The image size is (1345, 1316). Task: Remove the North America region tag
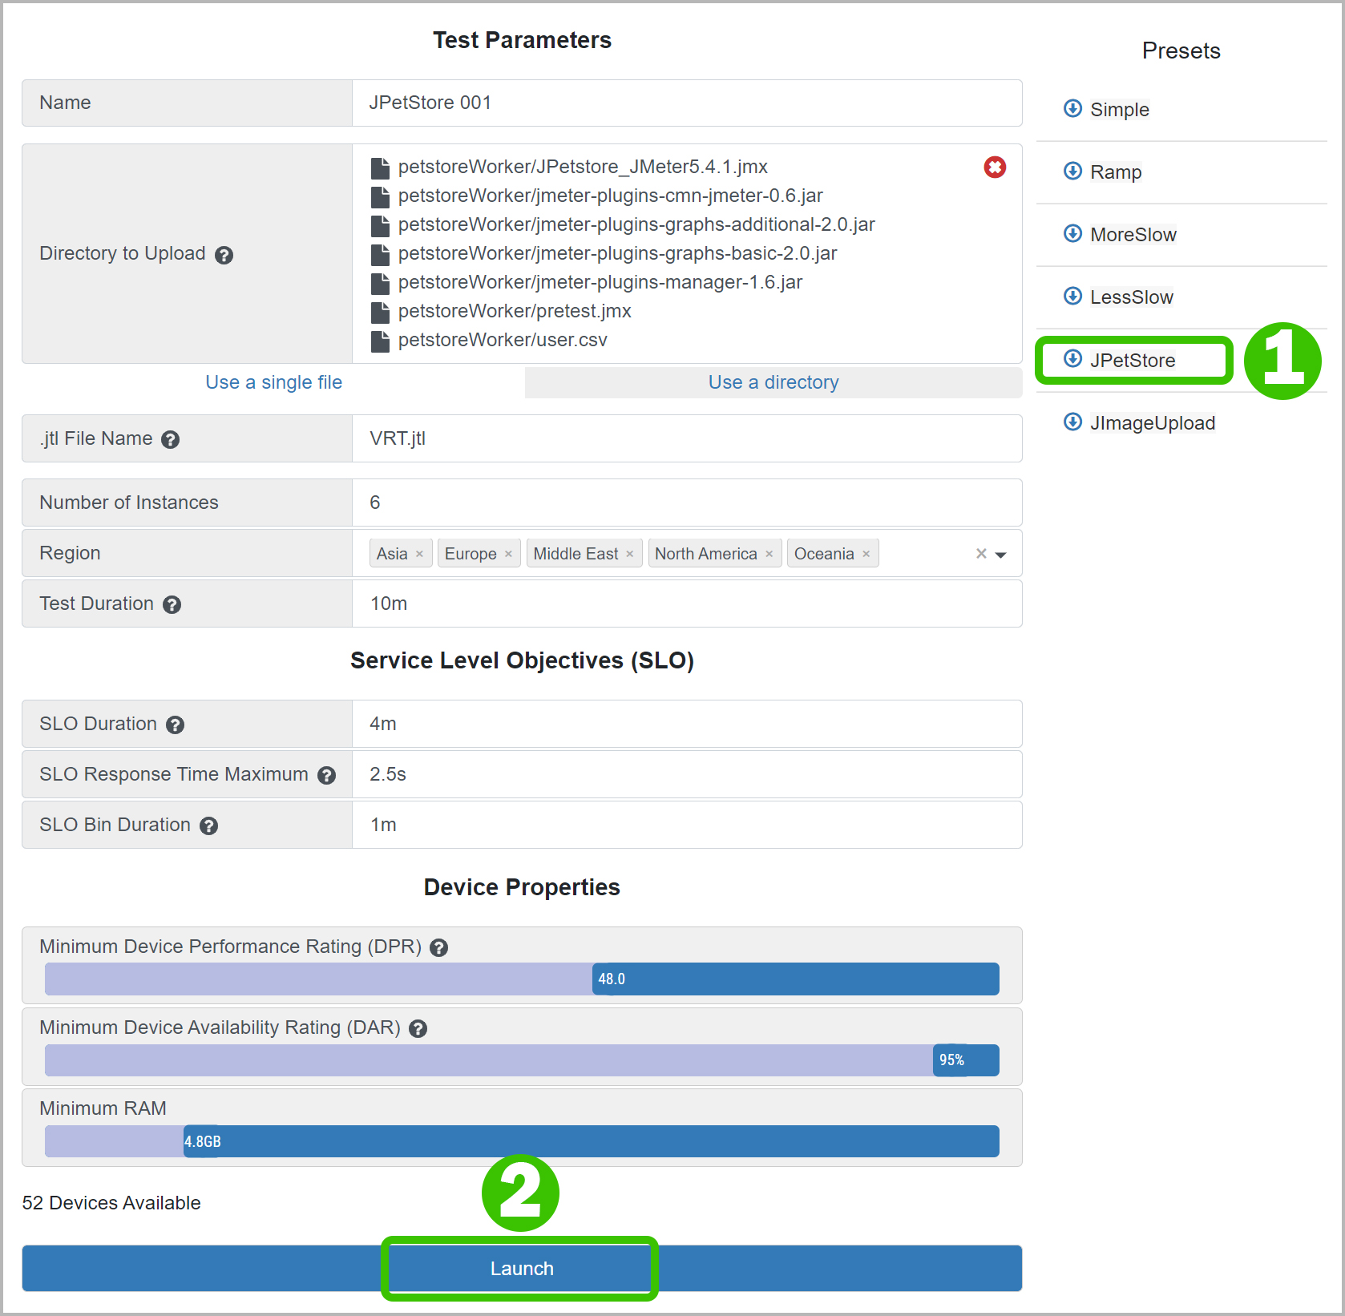click(x=769, y=554)
